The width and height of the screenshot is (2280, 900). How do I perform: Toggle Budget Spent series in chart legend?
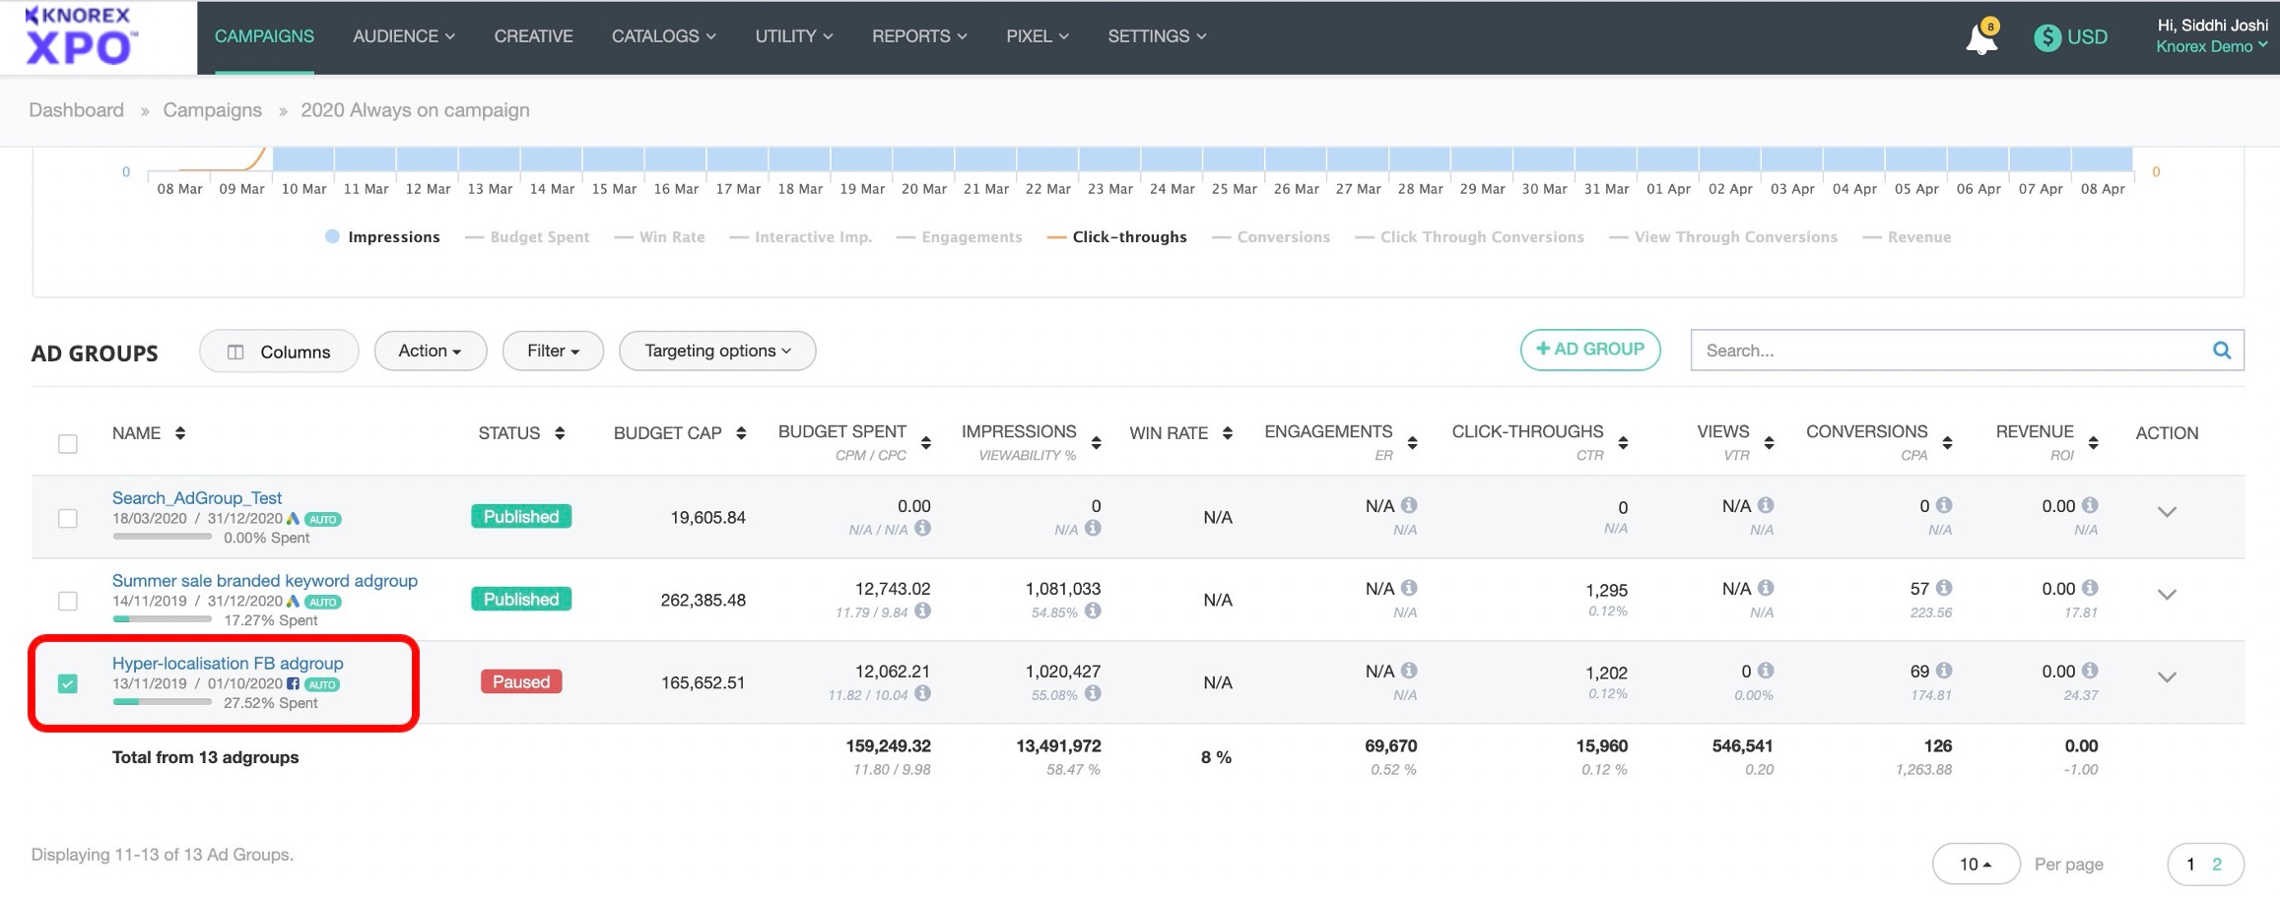(x=527, y=237)
